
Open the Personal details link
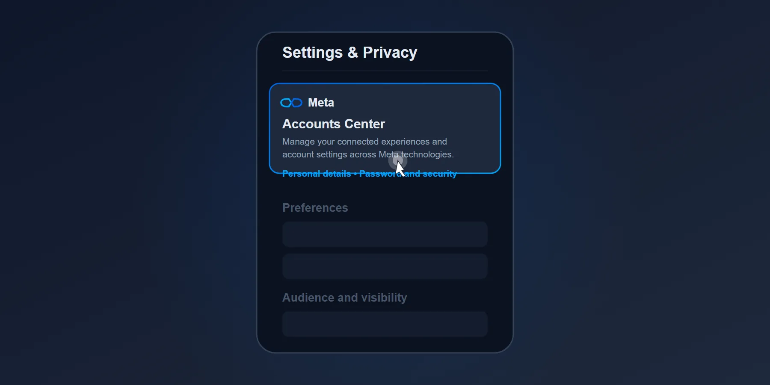click(316, 174)
